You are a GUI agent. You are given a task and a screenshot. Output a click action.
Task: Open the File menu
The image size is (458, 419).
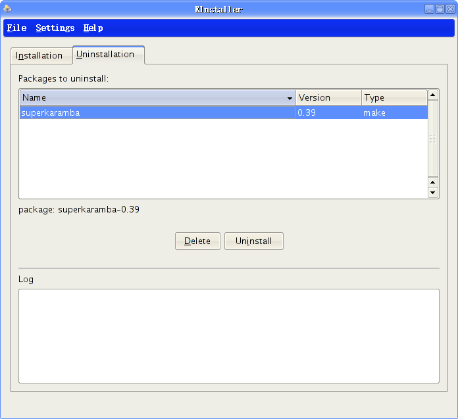16,28
